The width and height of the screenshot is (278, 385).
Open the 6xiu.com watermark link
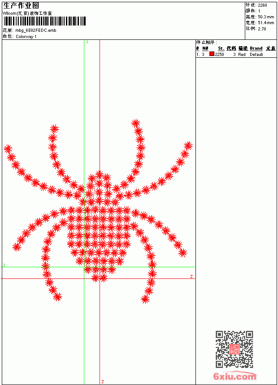235,376
